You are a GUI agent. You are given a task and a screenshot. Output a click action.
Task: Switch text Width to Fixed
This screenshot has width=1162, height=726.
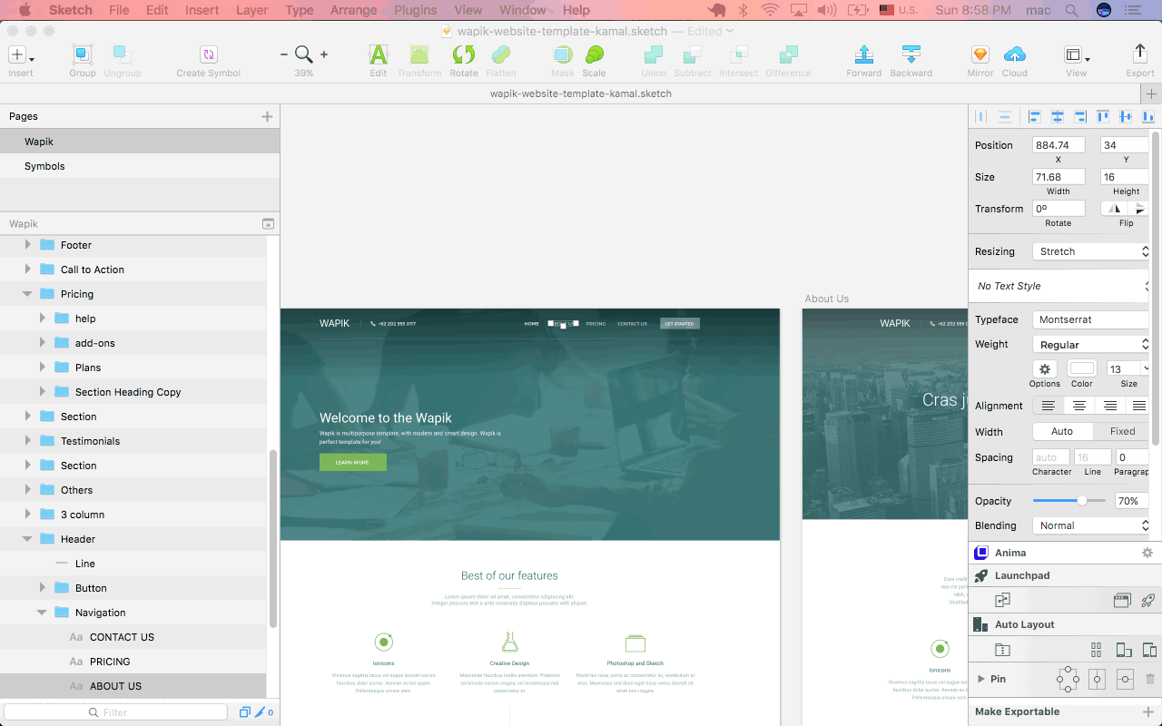coord(1121,431)
